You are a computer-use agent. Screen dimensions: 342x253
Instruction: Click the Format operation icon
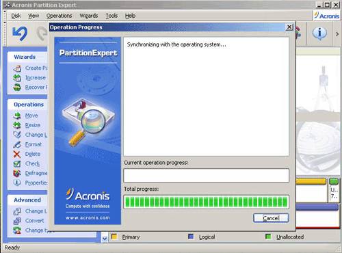click(17, 144)
